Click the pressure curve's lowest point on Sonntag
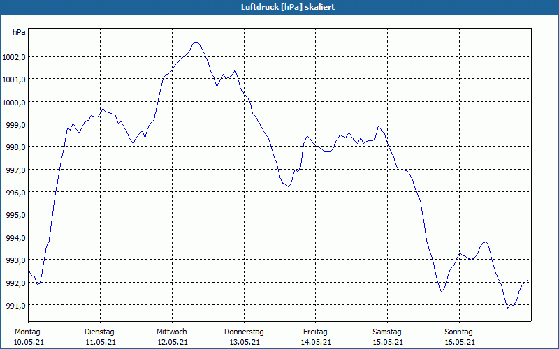The width and height of the screenshot is (559, 349). click(508, 308)
